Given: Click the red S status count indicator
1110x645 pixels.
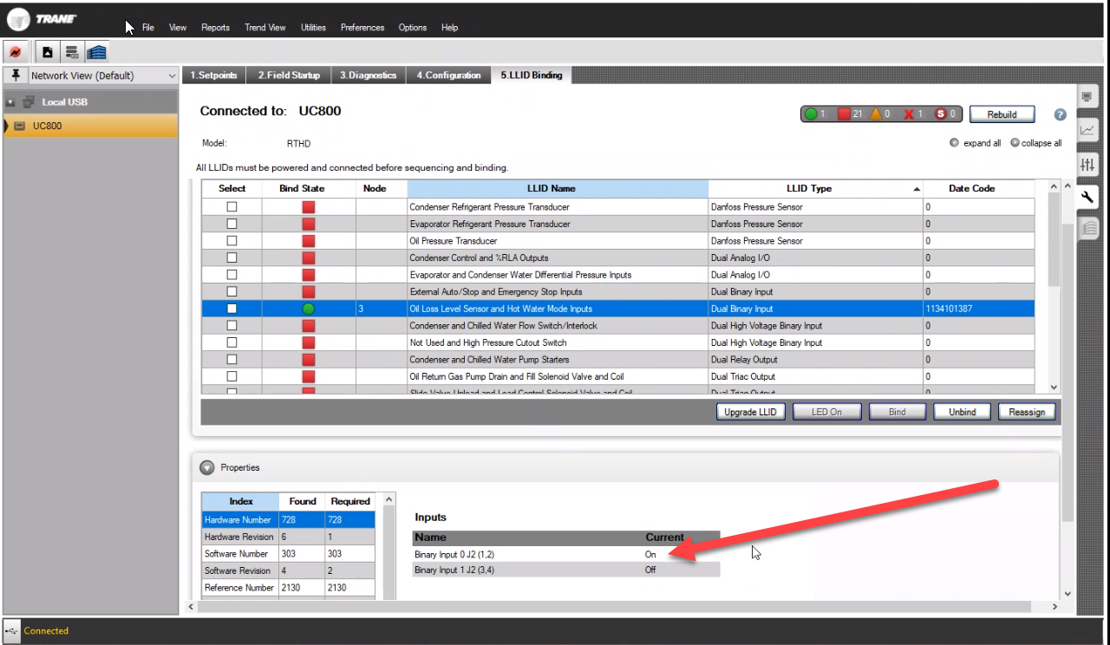Looking at the screenshot, I should pyautogui.click(x=941, y=114).
